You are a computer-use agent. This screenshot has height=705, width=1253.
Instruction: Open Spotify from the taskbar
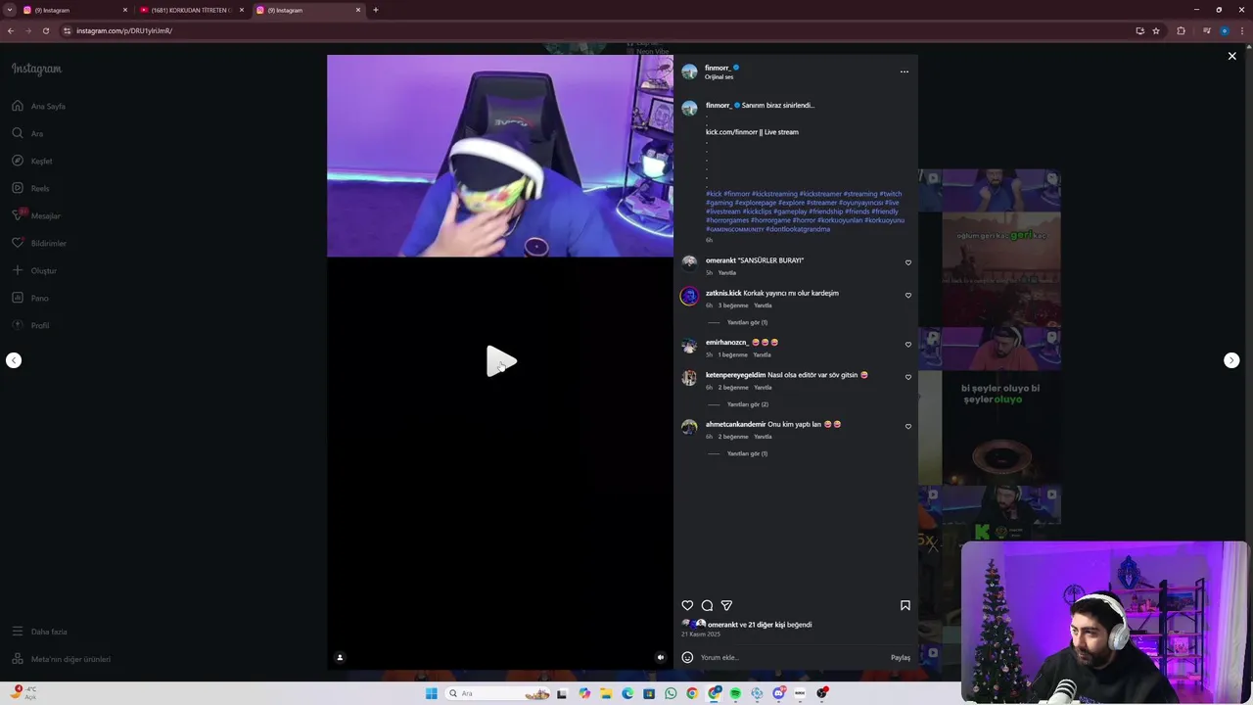735,693
